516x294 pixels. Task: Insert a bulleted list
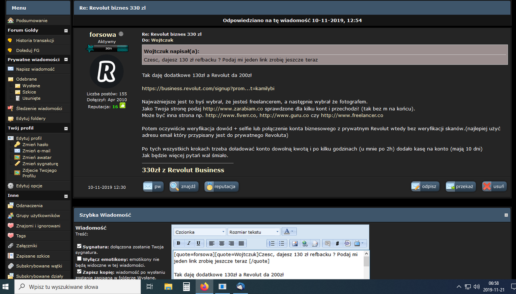coord(281,243)
